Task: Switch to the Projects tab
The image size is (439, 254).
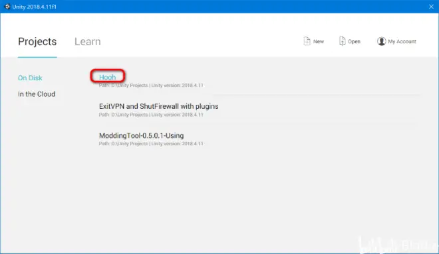Action: click(x=37, y=42)
